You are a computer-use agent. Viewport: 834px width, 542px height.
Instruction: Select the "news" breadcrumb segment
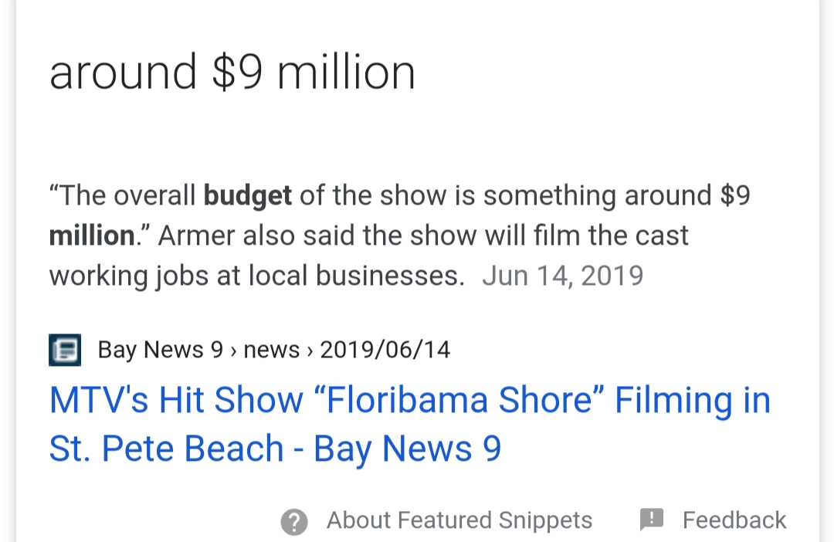(271, 350)
